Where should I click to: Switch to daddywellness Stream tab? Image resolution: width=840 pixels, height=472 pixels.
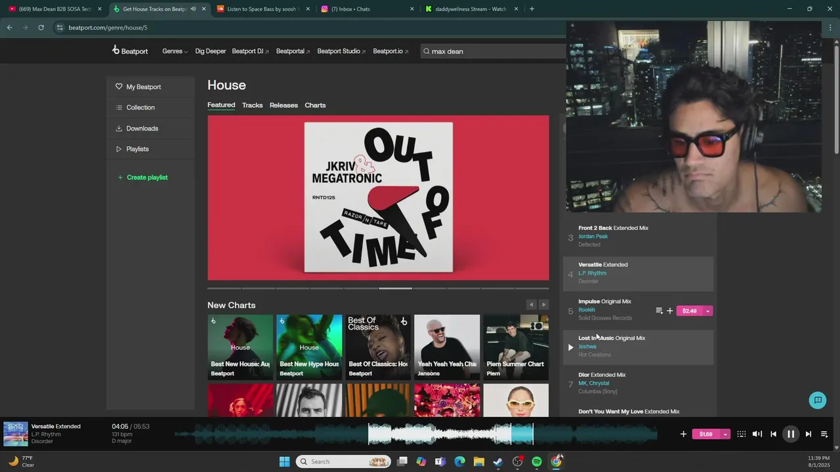point(471,9)
